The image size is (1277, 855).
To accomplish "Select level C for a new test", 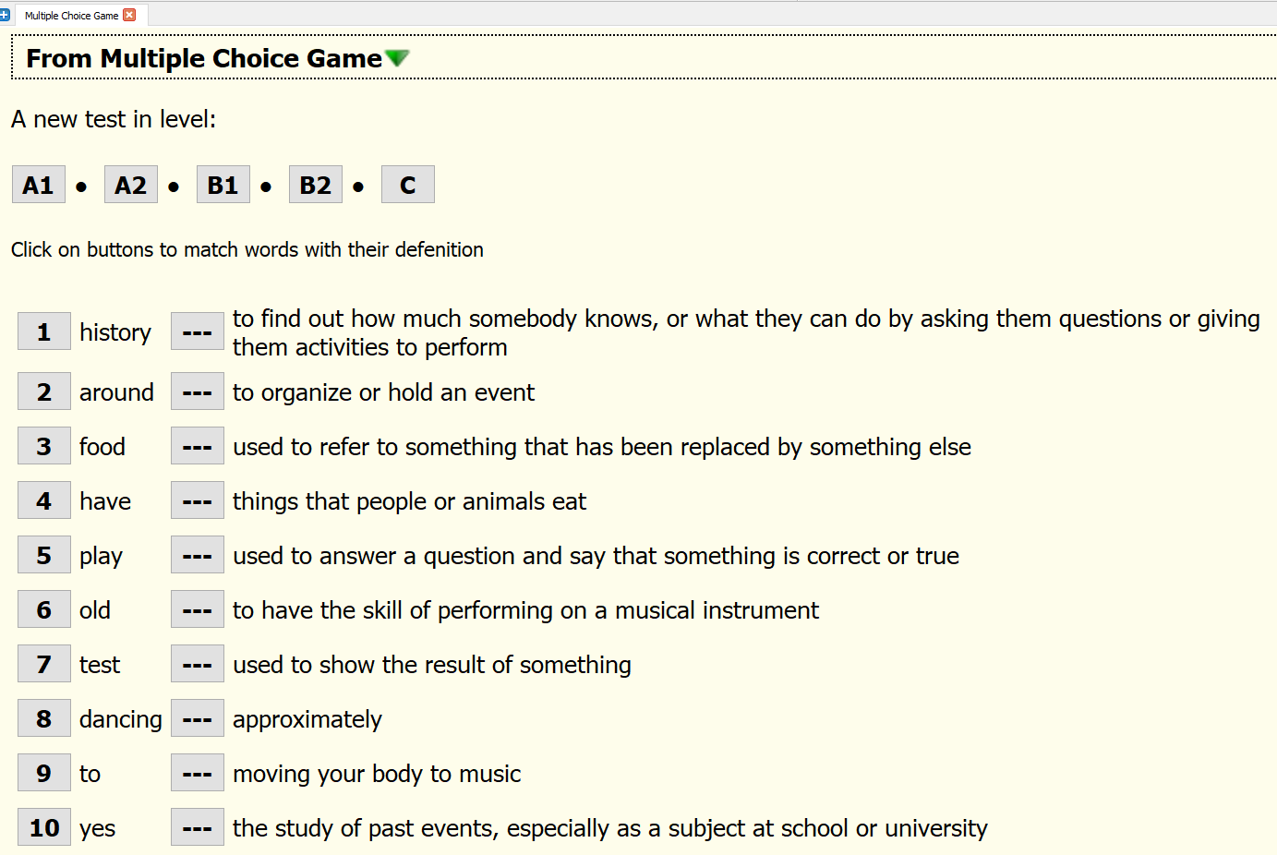I will pyautogui.click(x=407, y=184).
